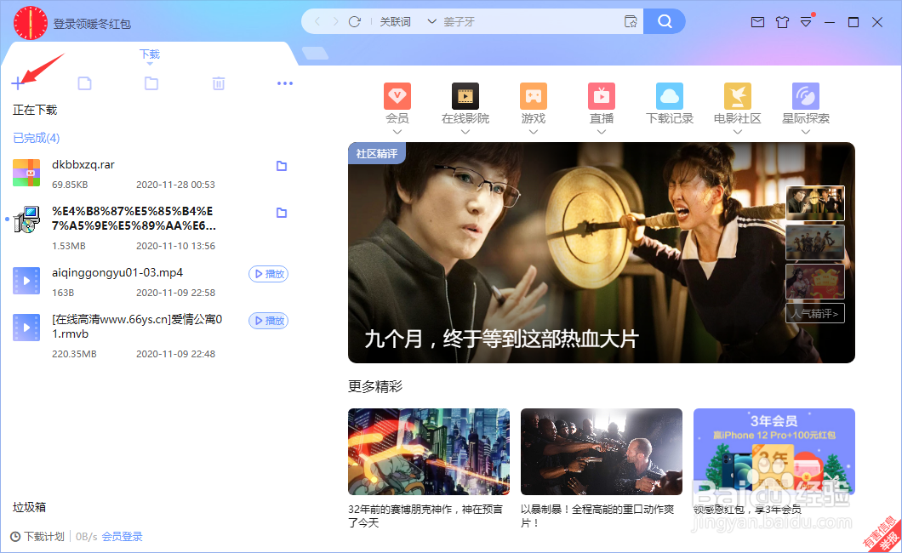
Task: Click 人气精评> link on banner
Action: (x=815, y=313)
